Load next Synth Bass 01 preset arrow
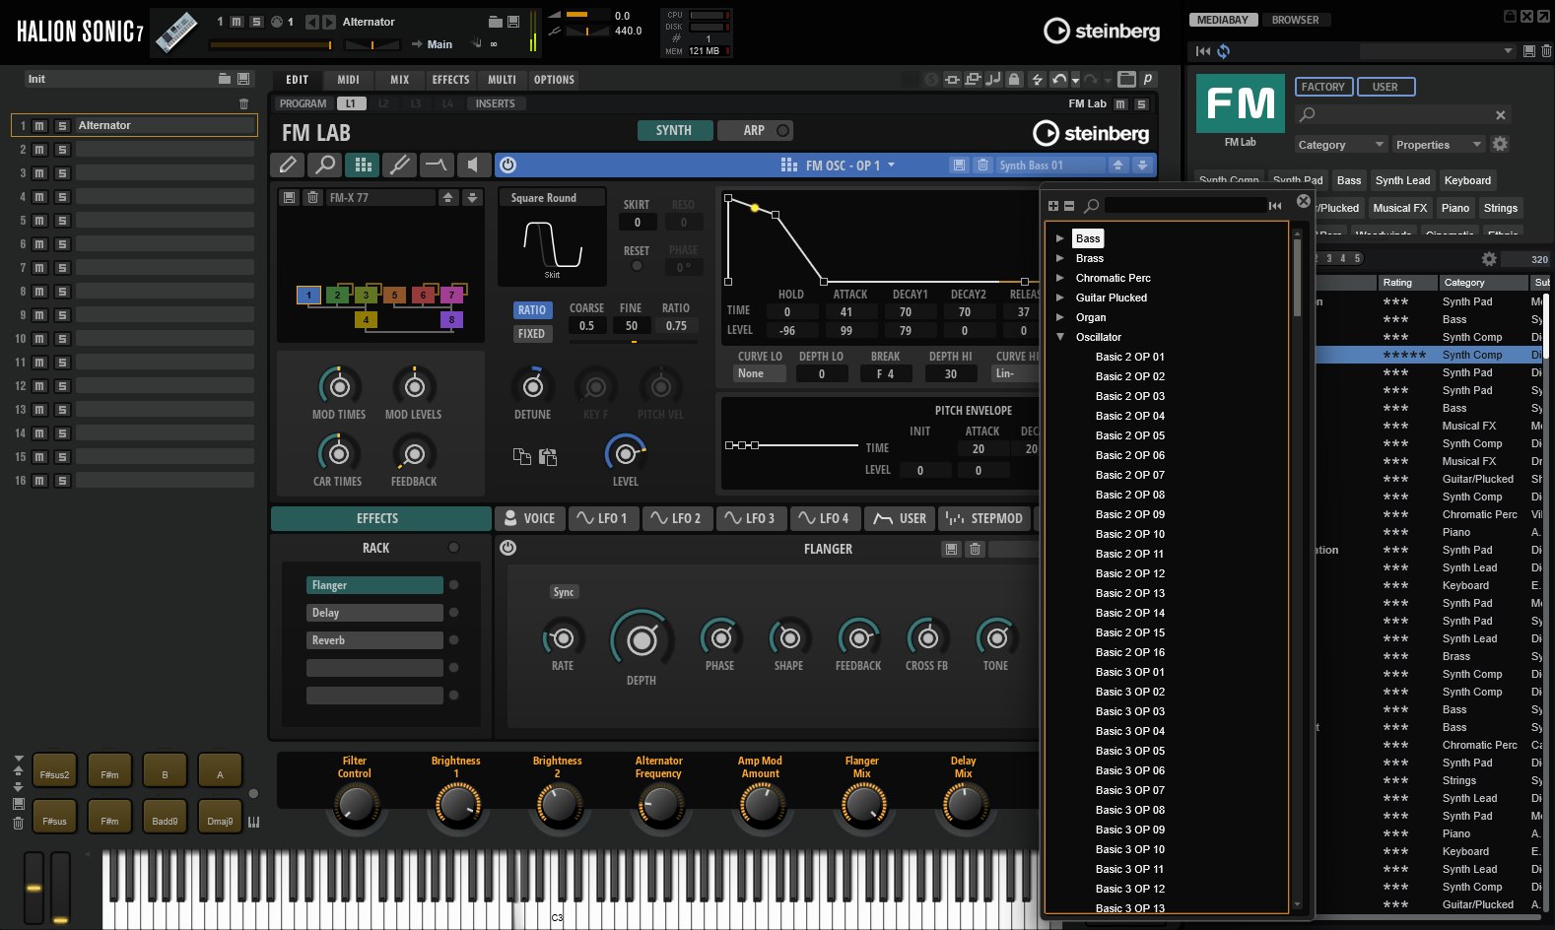This screenshot has width=1555, height=930. click(1142, 166)
